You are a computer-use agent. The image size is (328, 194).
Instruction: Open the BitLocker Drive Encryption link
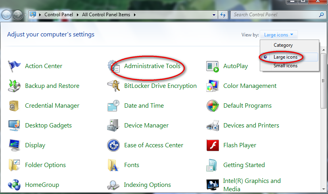point(161,86)
